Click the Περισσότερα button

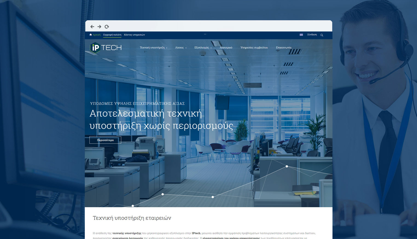pos(105,140)
